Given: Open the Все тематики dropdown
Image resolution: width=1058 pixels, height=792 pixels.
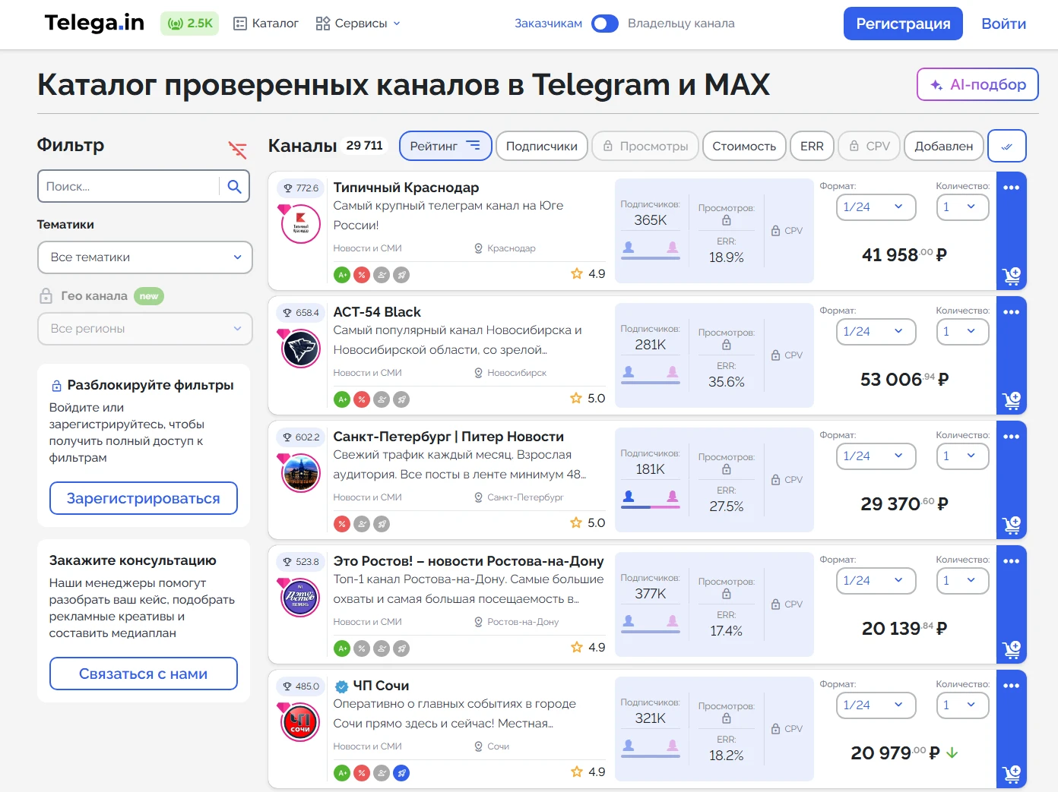Looking at the screenshot, I should [x=144, y=257].
